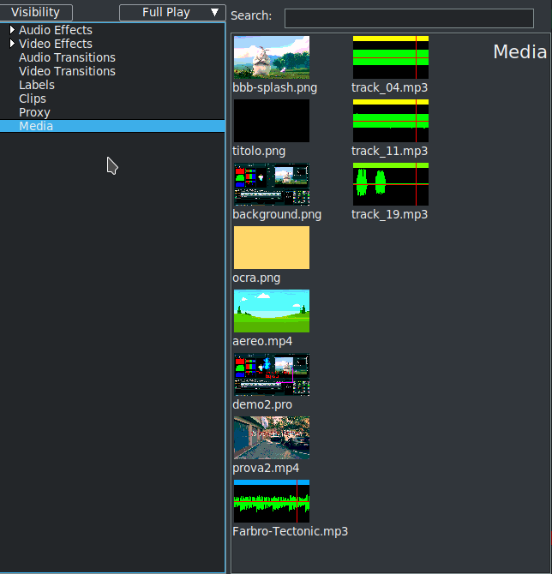Select the aereo.mp4 video thumbnail
552x574 pixels.
tap(271, 311)
